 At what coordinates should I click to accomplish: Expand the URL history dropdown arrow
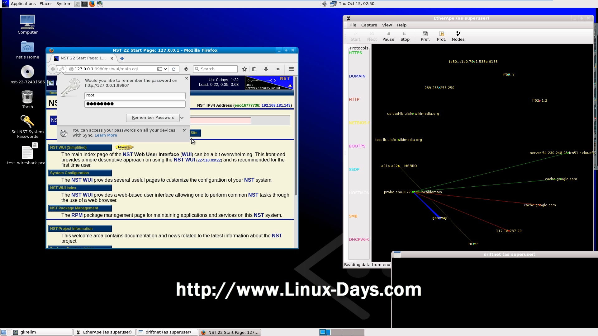click(x=165, y=69)
